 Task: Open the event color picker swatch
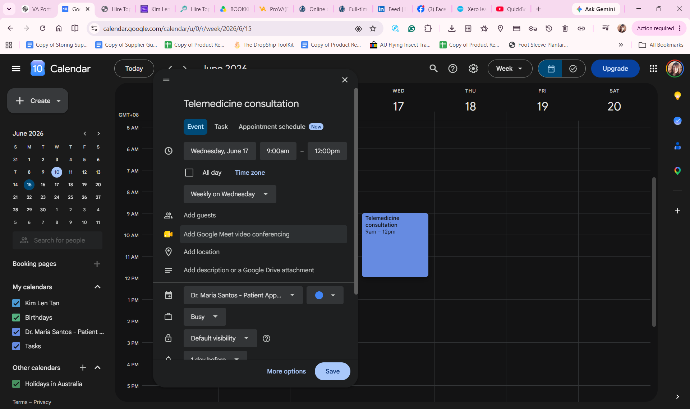(325, 295)
